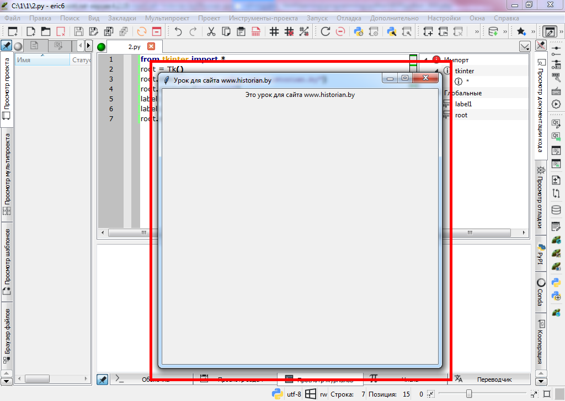565x401 pixels.
Task: Click the Windows end-of-line icon in status bar
Action: coord(311,394)
